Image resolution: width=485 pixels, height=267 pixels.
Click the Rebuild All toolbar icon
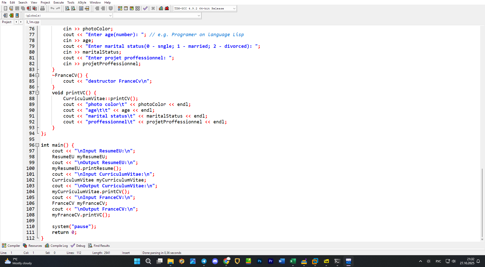click(x=137, y=8)
